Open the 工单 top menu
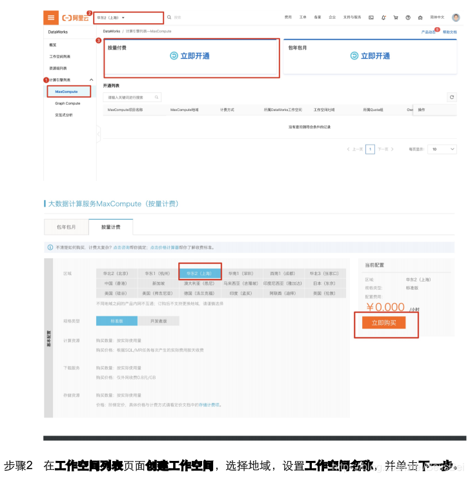470x479 pixels. [303, 17]
